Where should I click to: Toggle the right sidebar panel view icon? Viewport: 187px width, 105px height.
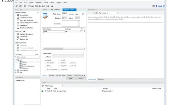click(x=163, y=6)
